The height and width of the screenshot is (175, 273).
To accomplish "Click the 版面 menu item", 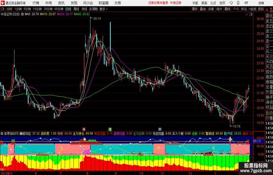I will click(x=204, y=3).
